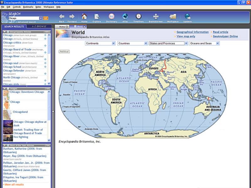Open the Geertz, Clifford James article

[24, 172]
